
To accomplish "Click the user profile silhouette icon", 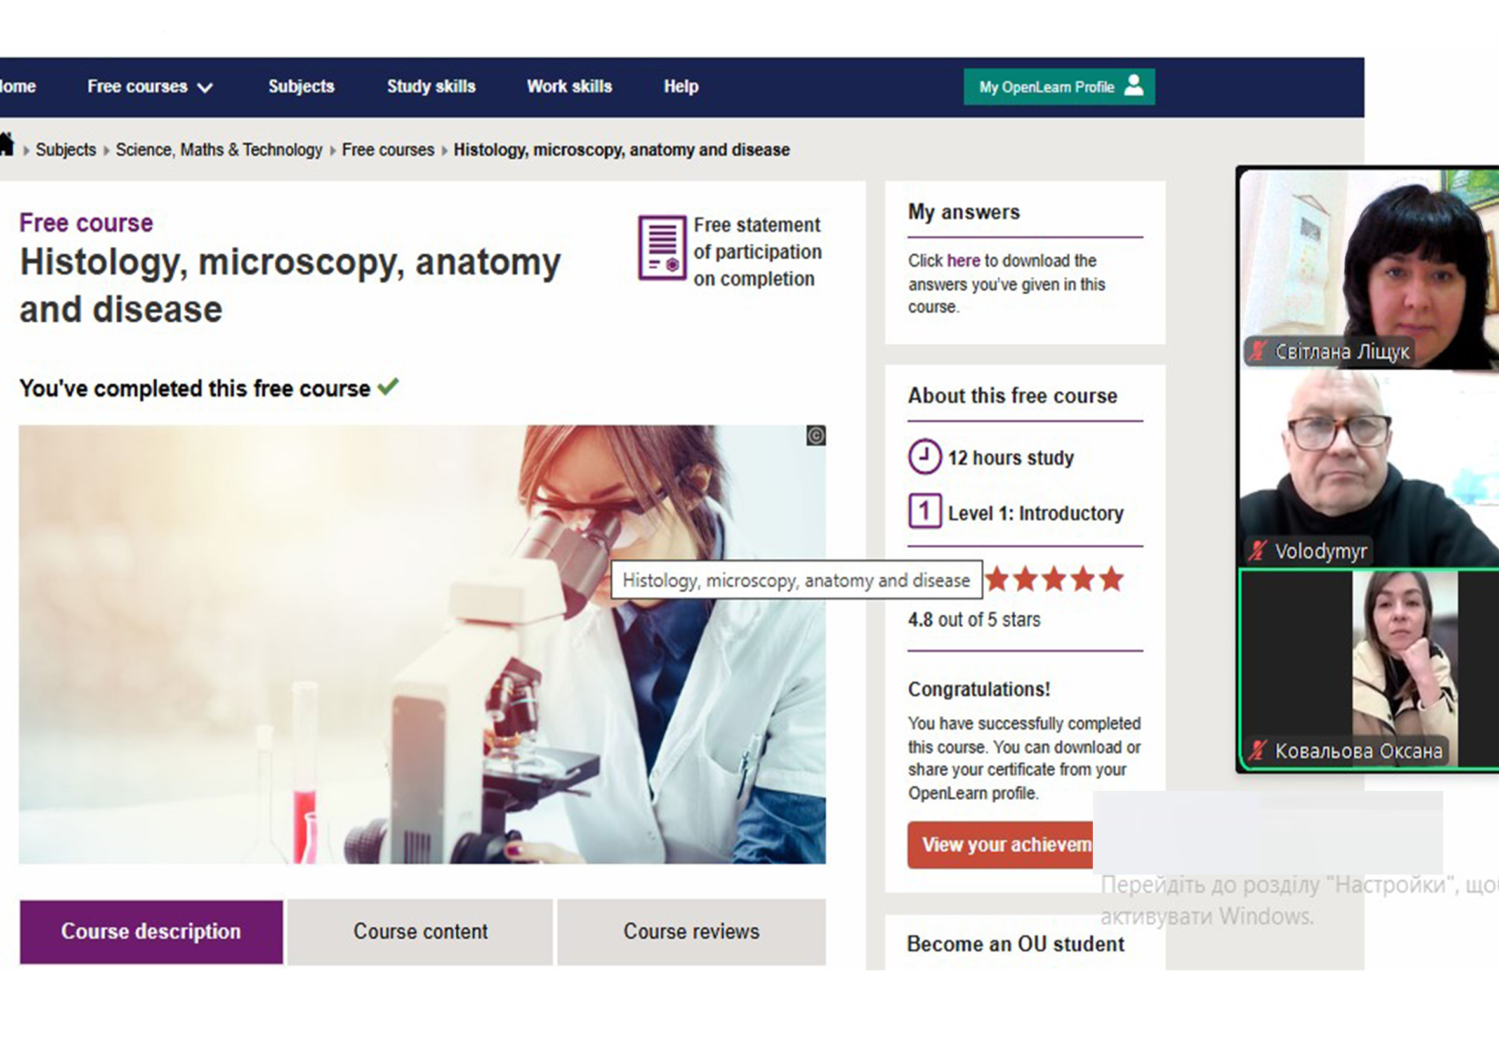I will [x=1134, y=86].
